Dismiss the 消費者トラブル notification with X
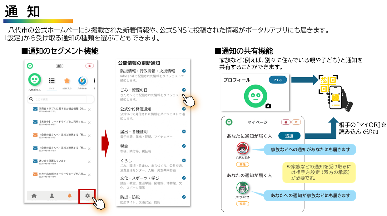 coord(89,110)
